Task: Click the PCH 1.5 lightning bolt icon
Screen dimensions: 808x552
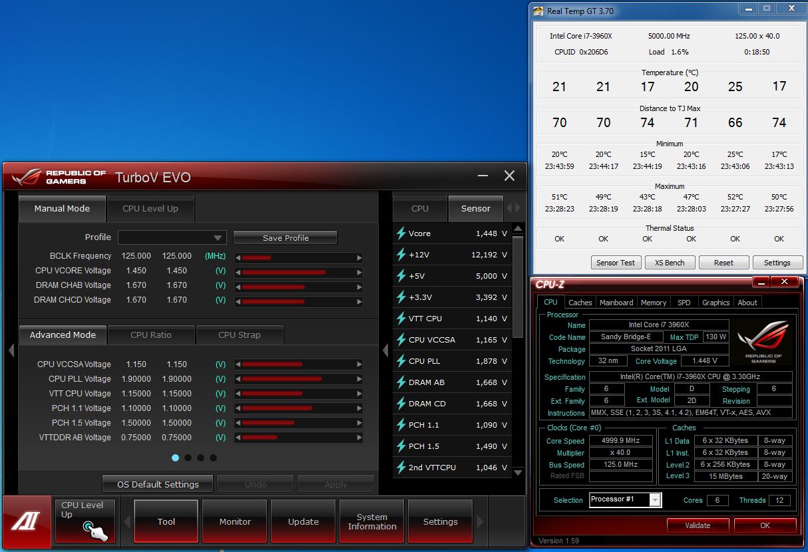Action: (x=401, y=446)
